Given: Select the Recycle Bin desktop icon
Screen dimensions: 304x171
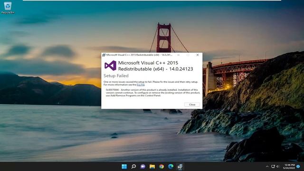Looking at the screenshot, I should (x=8, y=8).
